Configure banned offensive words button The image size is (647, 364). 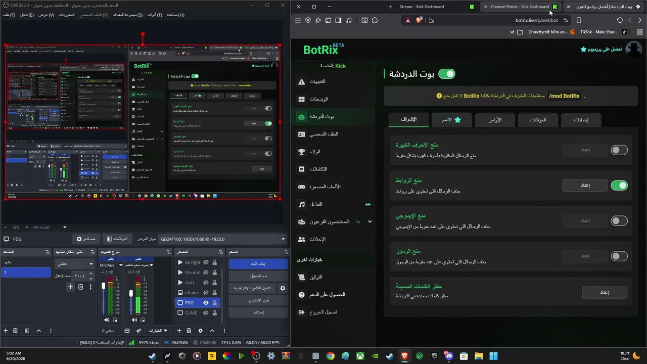tap(605, 292)
